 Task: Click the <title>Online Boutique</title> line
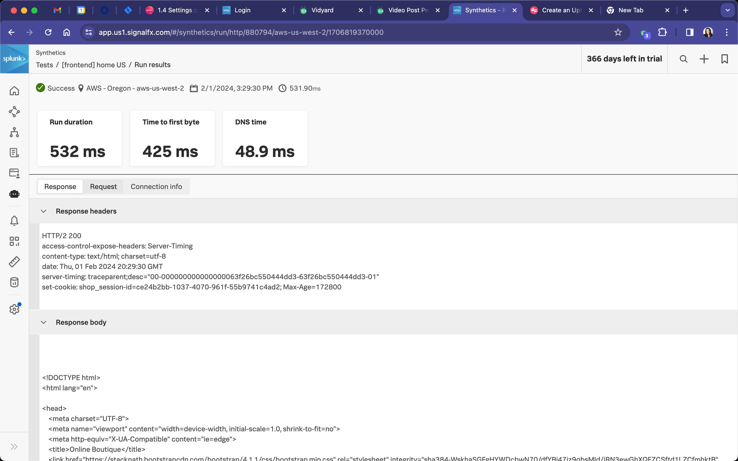[97, 449]
